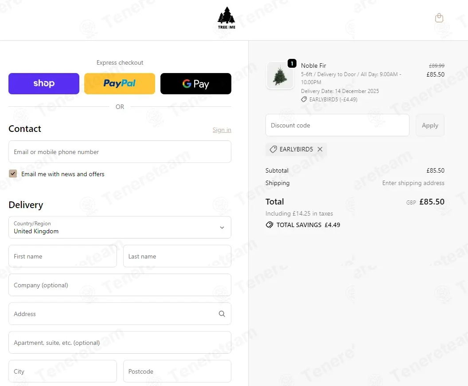This screenshot has height=386, width=468.
Task: Select the Postcode field
Action: coord(177,371)
